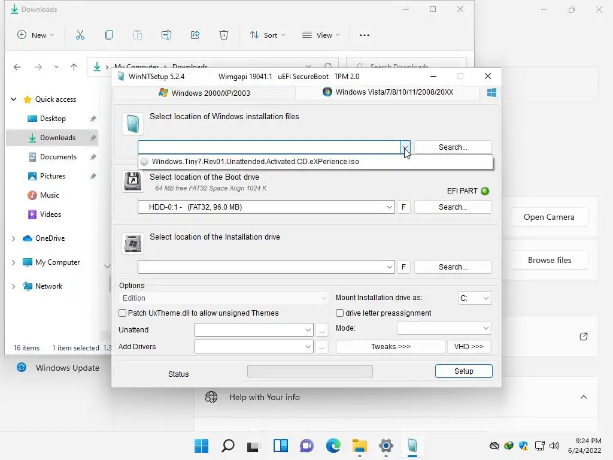
Task: Open the Sort menu in Downloads window
Action: coord(268,35)
